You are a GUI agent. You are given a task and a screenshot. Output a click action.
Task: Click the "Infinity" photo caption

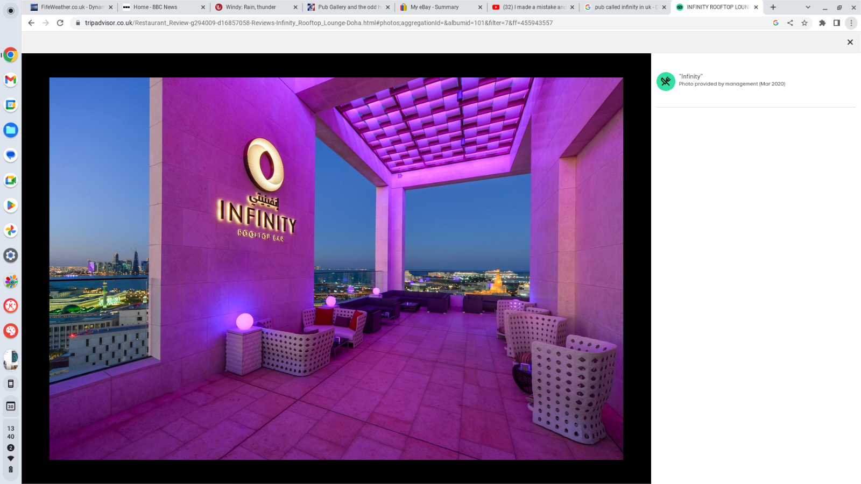[x=690, y=76]
